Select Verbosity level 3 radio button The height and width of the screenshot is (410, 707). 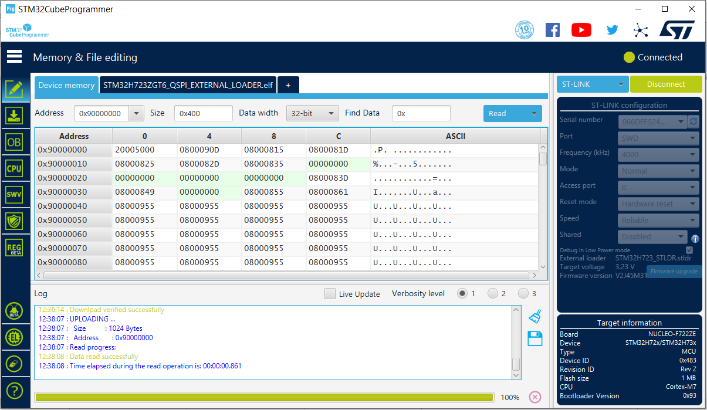523,293
